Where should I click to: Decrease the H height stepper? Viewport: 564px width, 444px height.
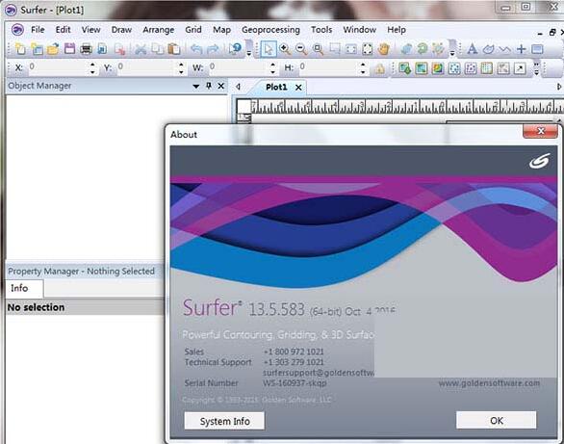pos(363,71)
